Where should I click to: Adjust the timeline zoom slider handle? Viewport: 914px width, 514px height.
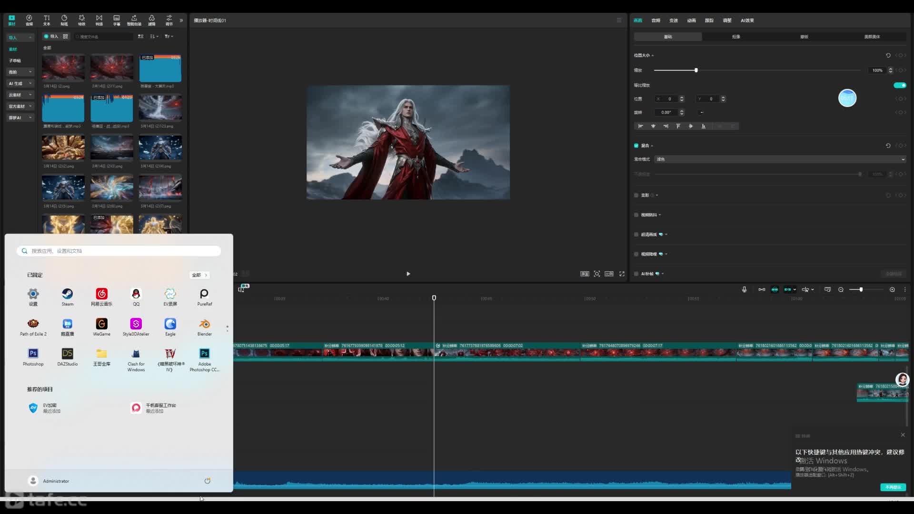[x=861, y=289]
